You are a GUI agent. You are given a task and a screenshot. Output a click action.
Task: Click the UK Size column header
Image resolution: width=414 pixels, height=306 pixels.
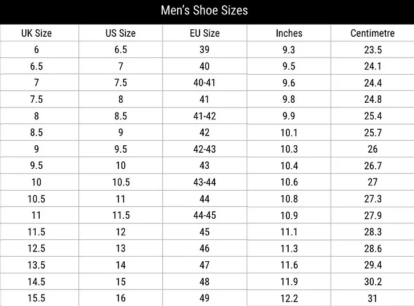tap(36, 33)
